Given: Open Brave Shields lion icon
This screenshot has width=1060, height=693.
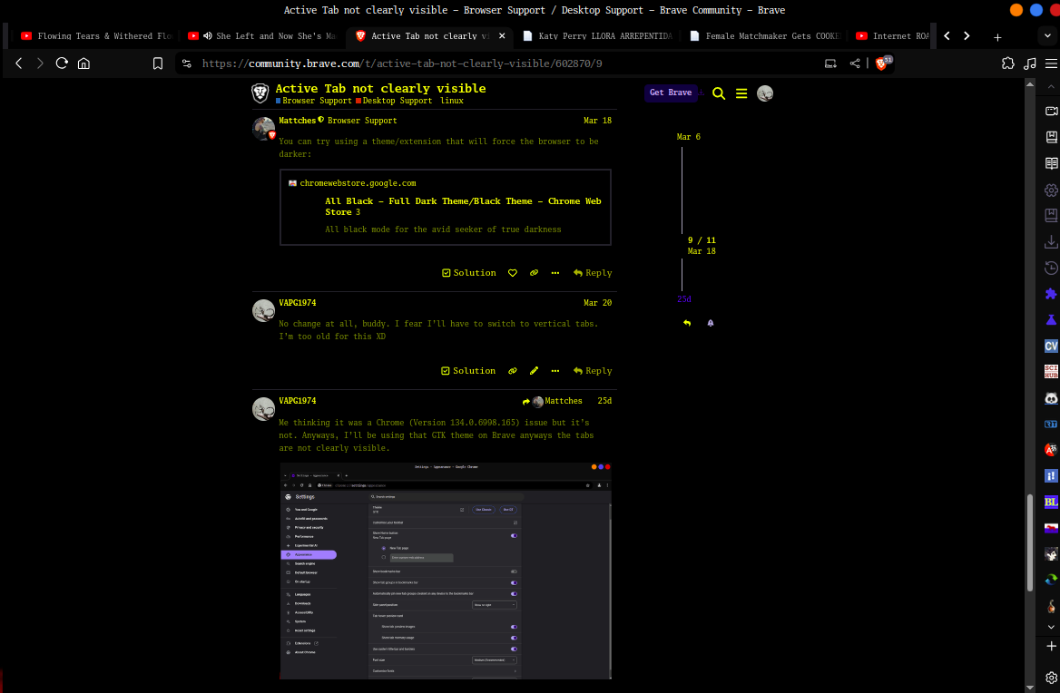Looking at the screenshot, I should click(x=881, y=63).
